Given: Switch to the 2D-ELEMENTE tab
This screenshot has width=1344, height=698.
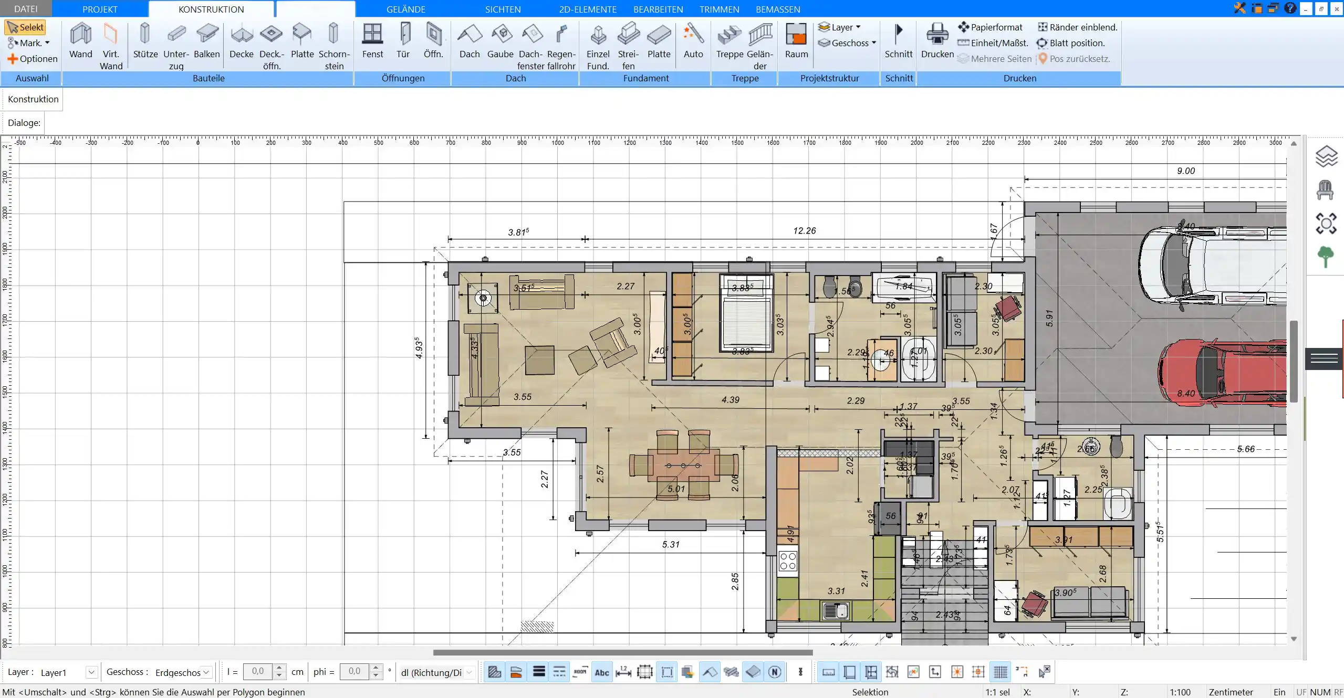Looking at the screenshot, I should click(588, 9).
